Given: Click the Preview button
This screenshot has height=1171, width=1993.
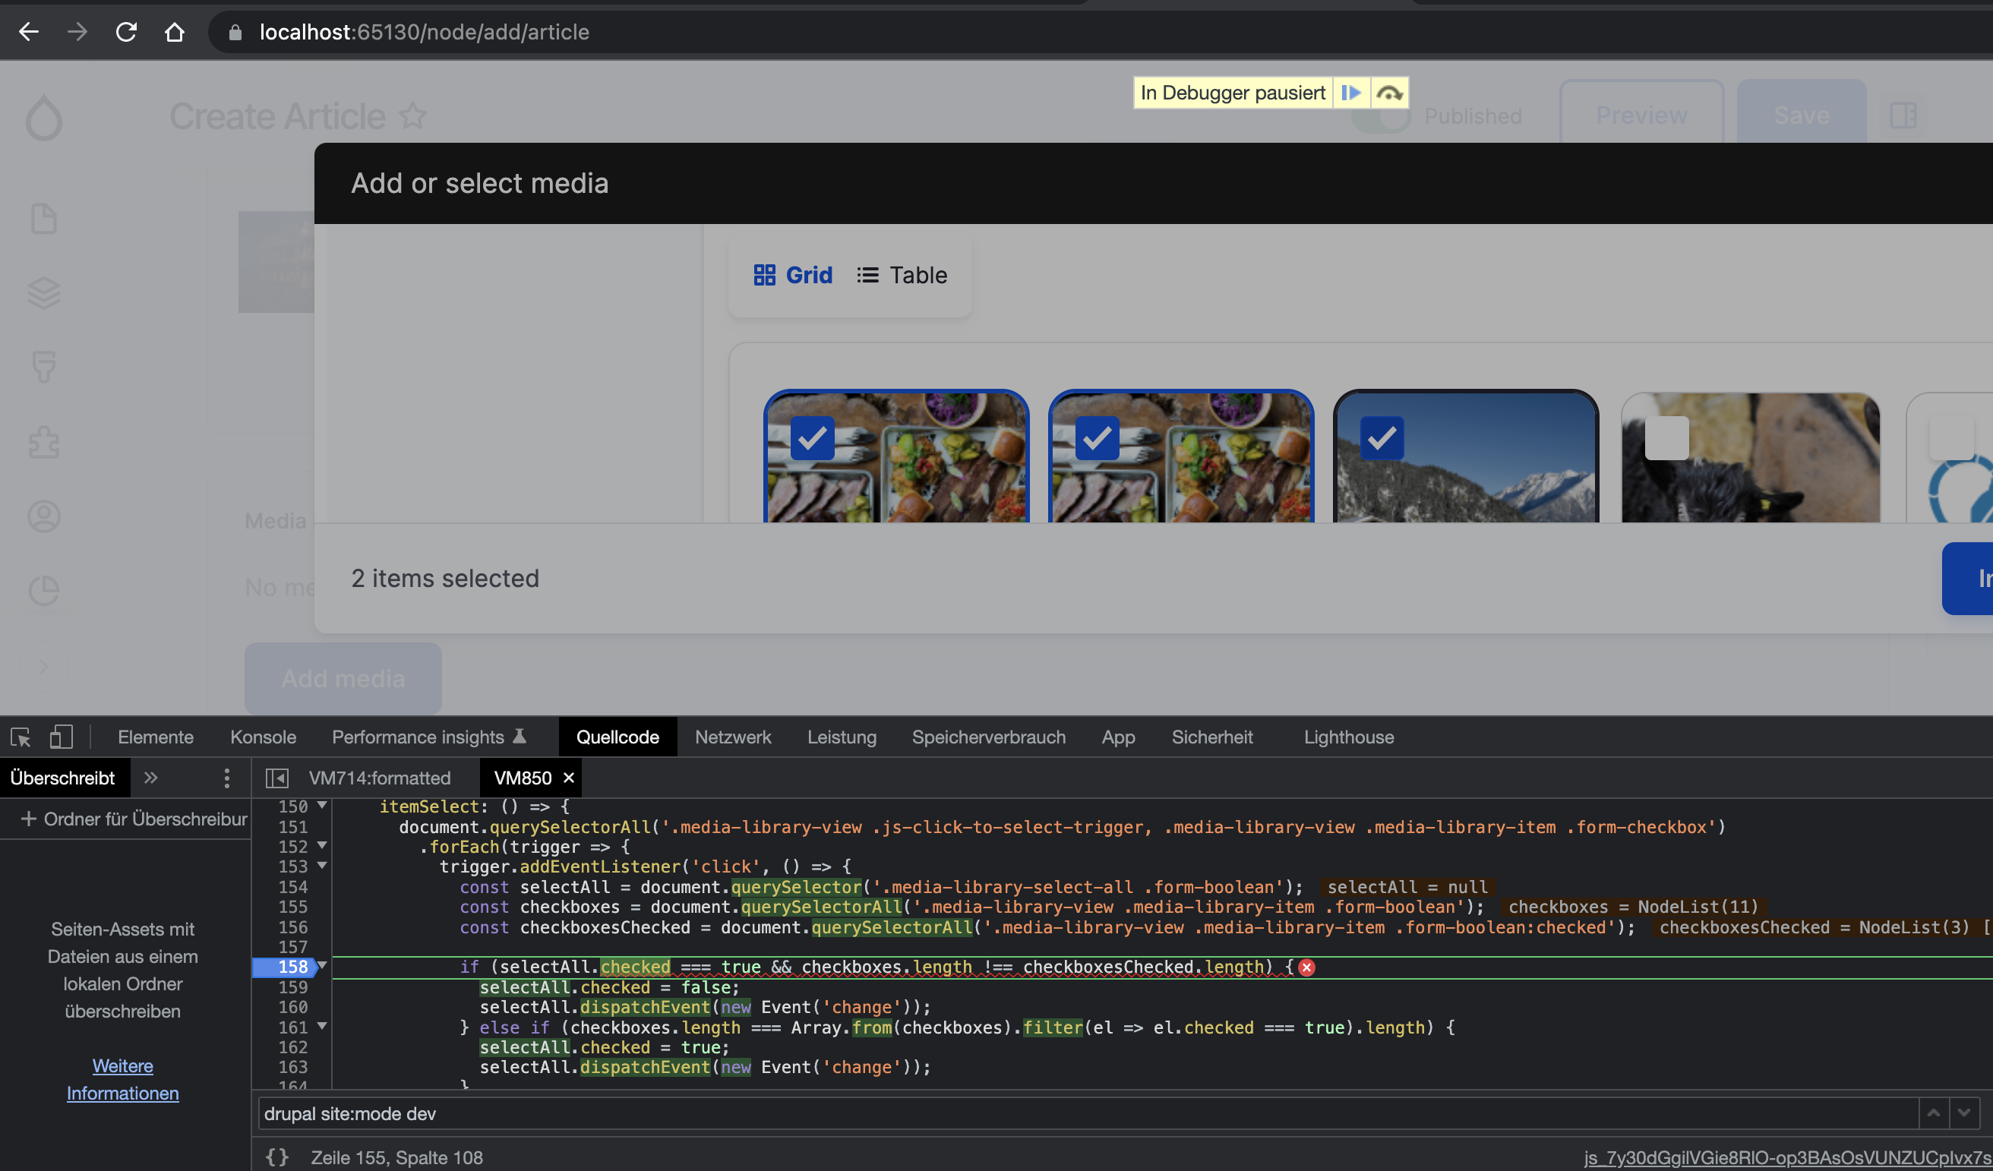Looking at the screenshot, I should (x=1641, y=115).
